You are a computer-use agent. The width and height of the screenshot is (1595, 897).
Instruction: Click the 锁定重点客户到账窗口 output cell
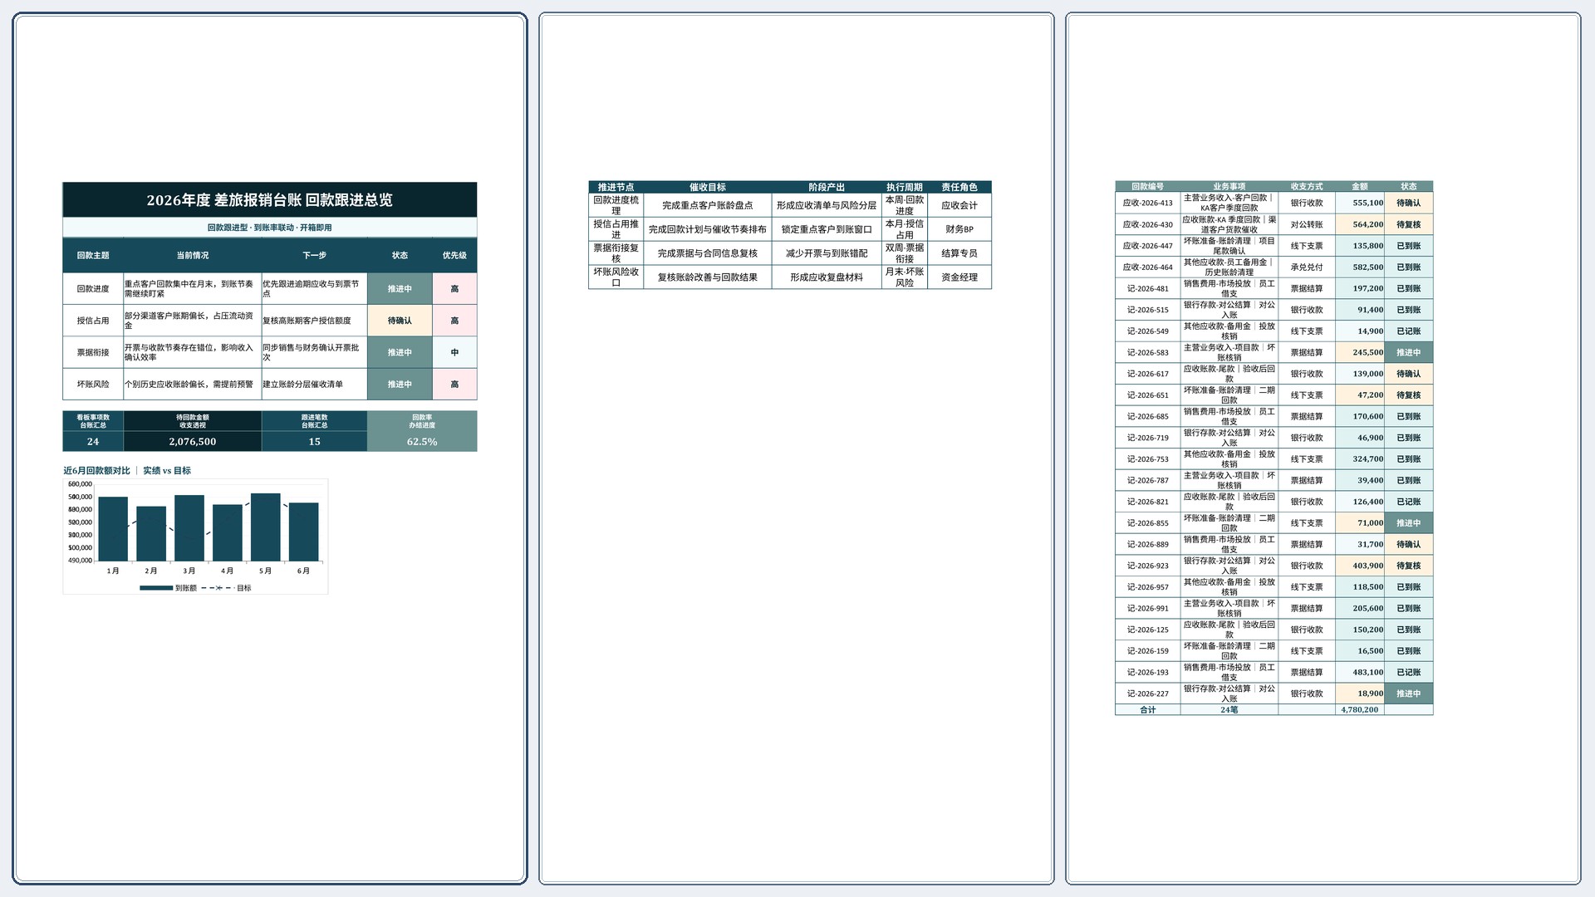(827, 229)
